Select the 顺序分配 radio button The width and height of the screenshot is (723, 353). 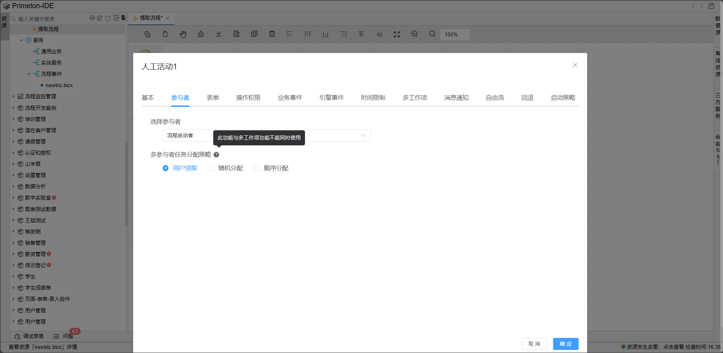[256, 168]
